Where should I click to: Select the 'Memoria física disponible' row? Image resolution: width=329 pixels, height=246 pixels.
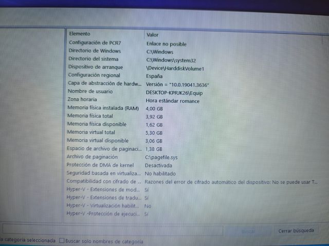coord(97,125)
